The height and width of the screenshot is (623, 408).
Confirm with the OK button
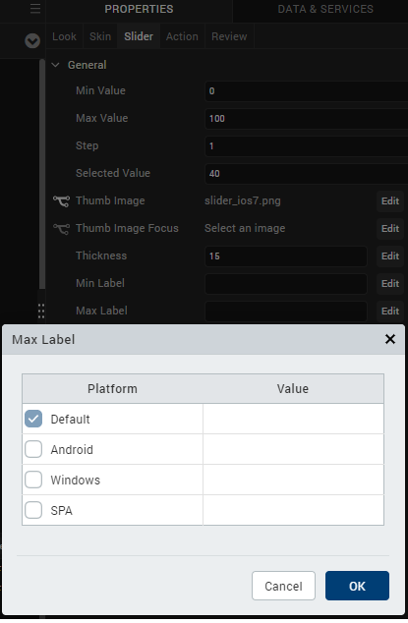coord(357,586)
